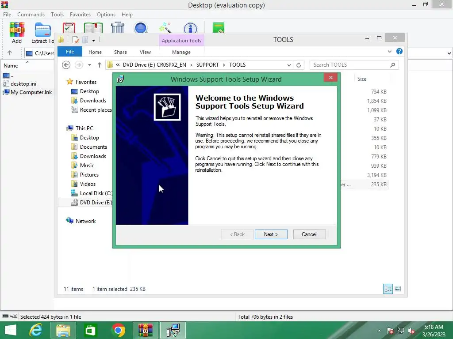Image resolution: width=453 pixels, height=339 pixels.
Task: Click the WinRAR Delete trash can icon
Action: click(118, 28)
